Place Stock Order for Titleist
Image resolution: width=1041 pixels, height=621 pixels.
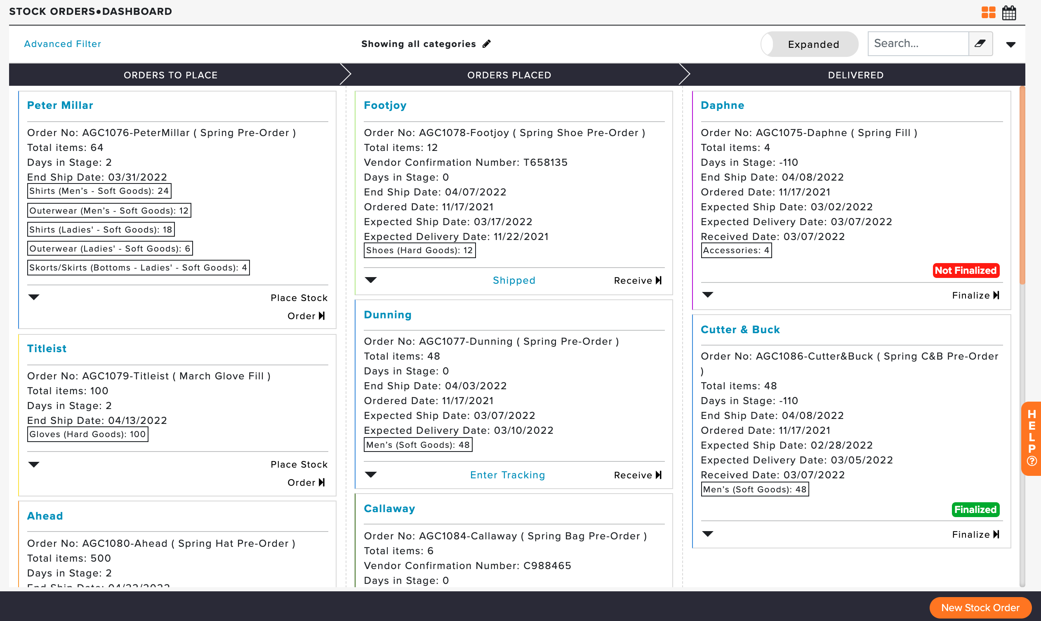pyautogui.click(x=299, y=473)
